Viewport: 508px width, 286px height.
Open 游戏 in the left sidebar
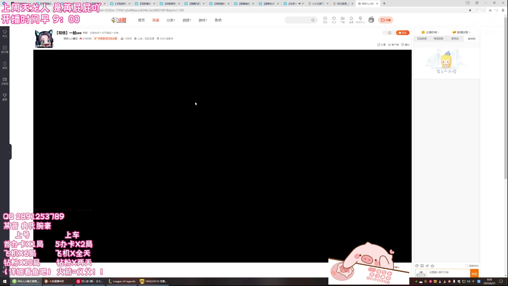point(5,65)
